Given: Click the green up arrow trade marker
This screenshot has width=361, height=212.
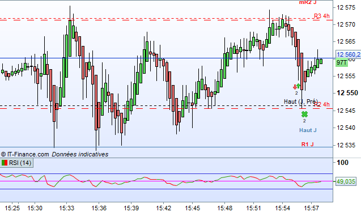Looking at the screenshot, I should [x=298, y=86].
